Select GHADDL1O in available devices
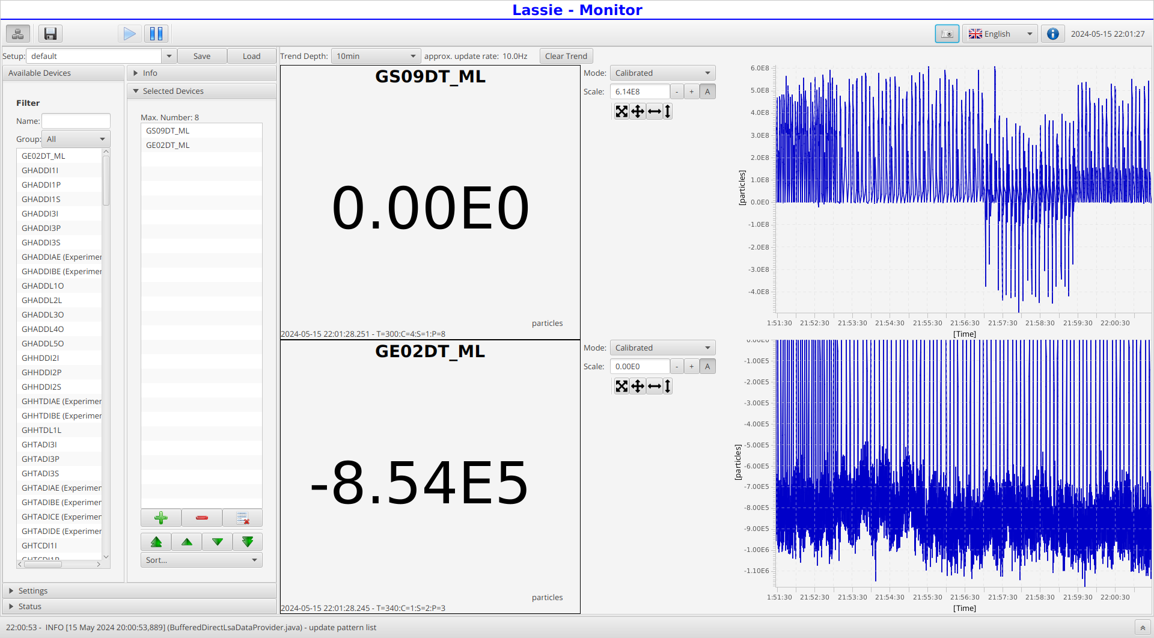The height and width of the screenshot is (638, 1154). 60,286
